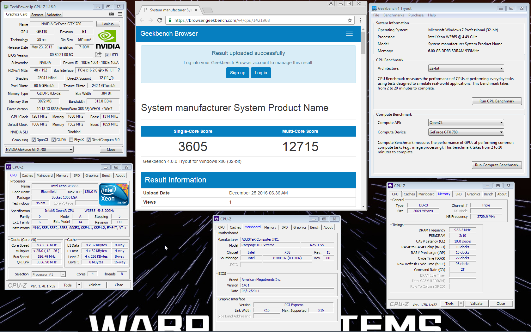Open the Compute API OpenCL dropdown
531x332 pixels.
pos(466,123)
